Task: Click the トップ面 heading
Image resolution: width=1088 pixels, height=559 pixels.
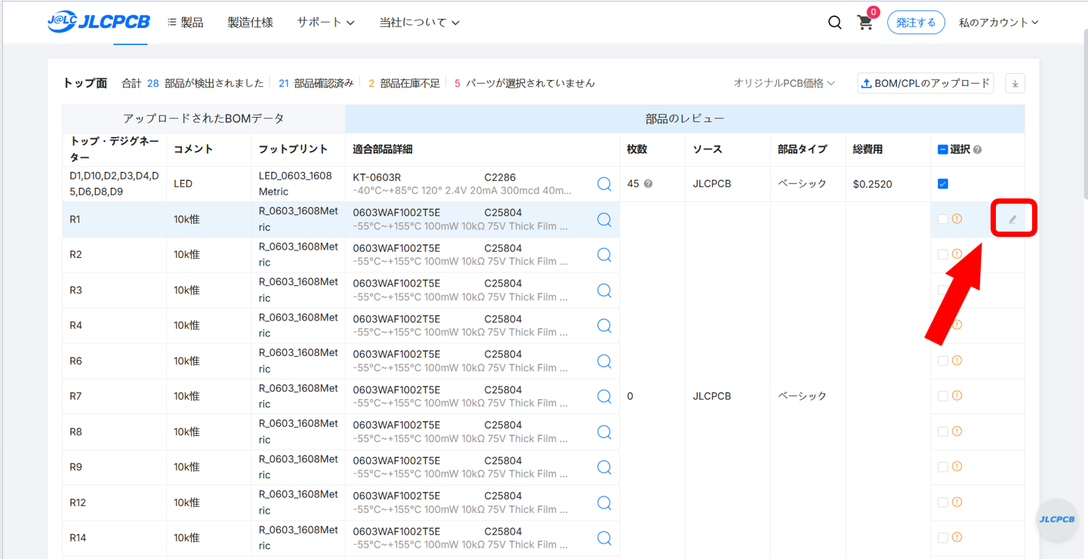Action: point(85,83)
